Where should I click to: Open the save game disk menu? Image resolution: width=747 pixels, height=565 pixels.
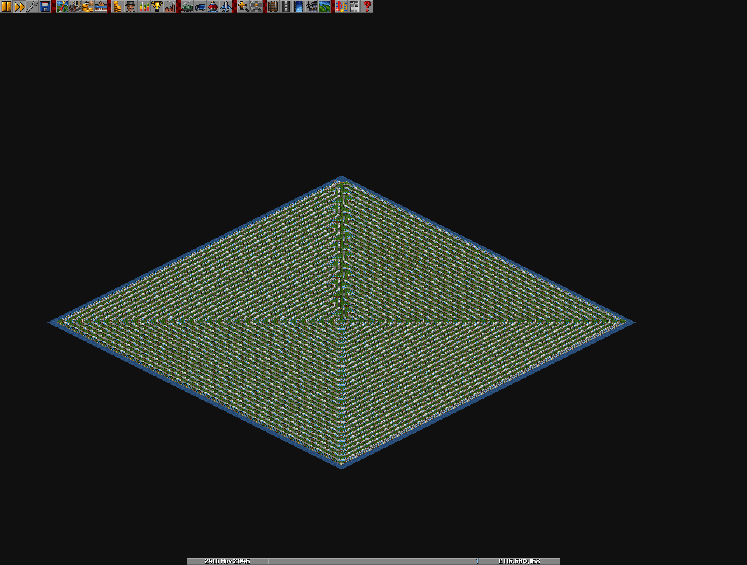(45, 6)
